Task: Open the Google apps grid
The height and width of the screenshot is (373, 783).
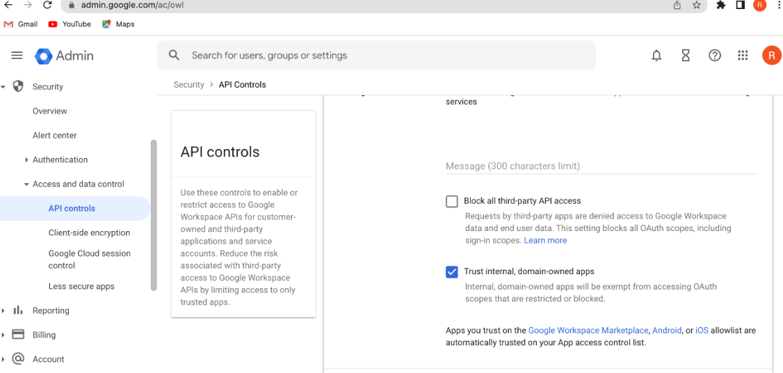Action: point(743,56)
